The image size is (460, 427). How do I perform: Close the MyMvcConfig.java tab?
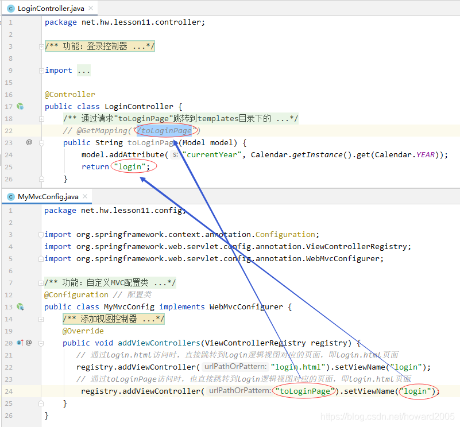pos(85,196)
